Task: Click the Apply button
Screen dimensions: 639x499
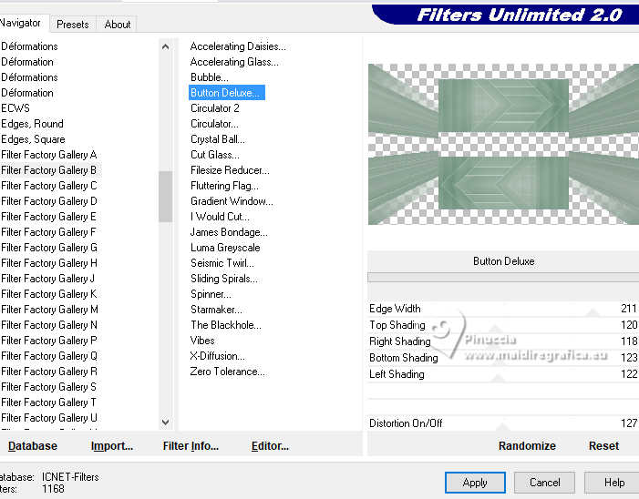Action: point(475,483)
